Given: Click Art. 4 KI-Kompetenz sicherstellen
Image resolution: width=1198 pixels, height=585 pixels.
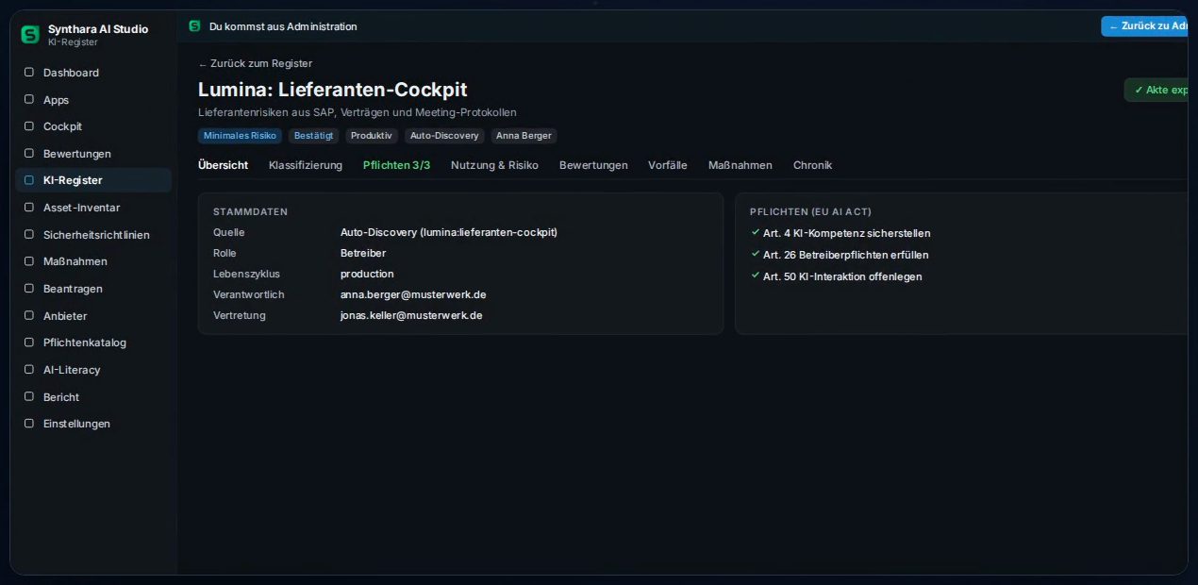Looking at the screenshot, I should (846, 233).
